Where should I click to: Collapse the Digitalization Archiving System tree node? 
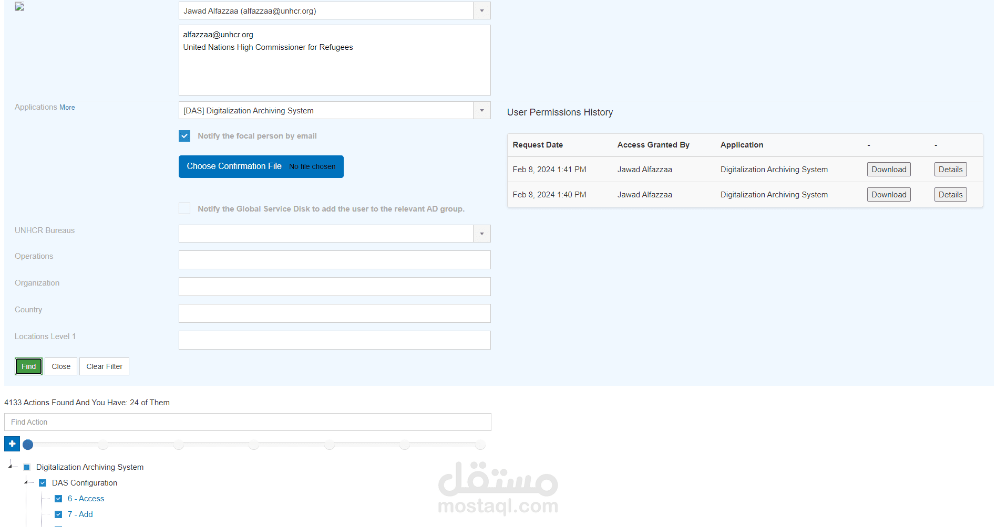[x=10, y=466]
